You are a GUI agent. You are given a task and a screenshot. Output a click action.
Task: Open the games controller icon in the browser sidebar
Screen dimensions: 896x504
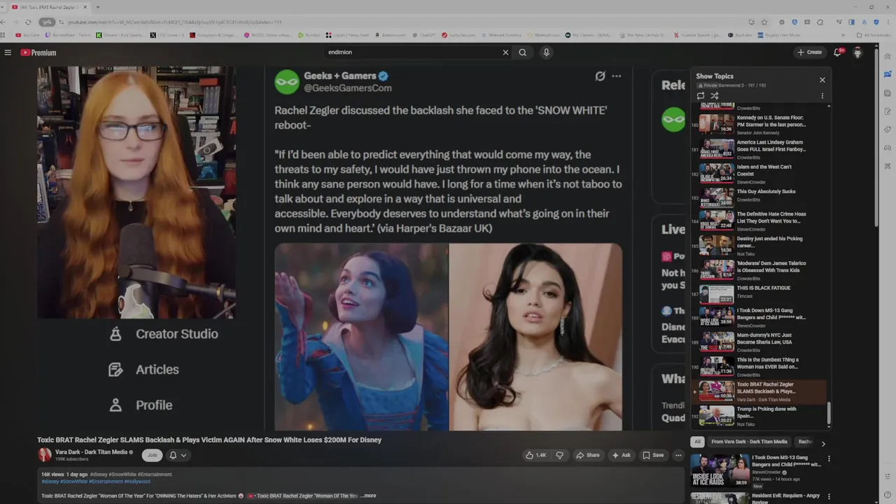(888, 148)
